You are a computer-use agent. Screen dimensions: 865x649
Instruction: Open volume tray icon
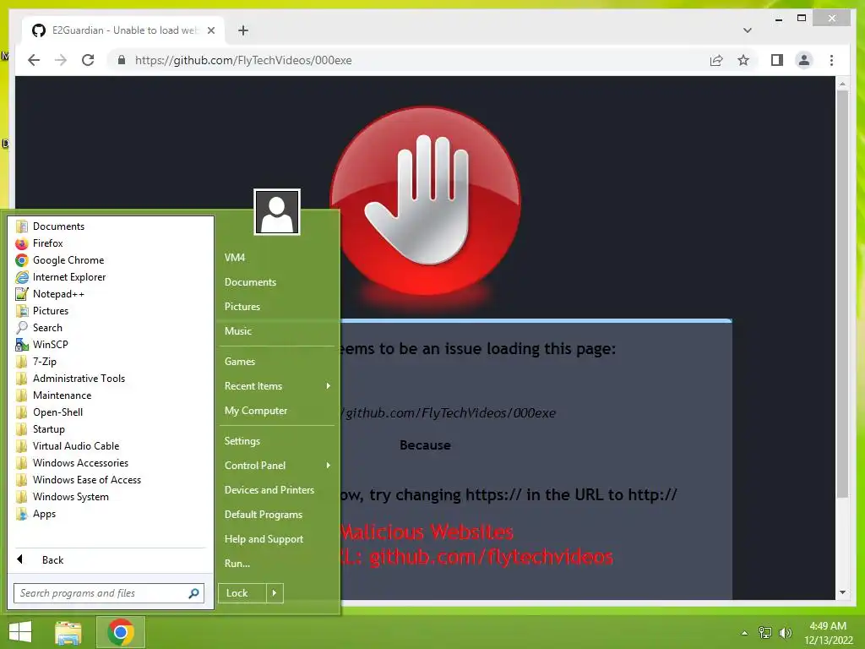click(785, 633)
